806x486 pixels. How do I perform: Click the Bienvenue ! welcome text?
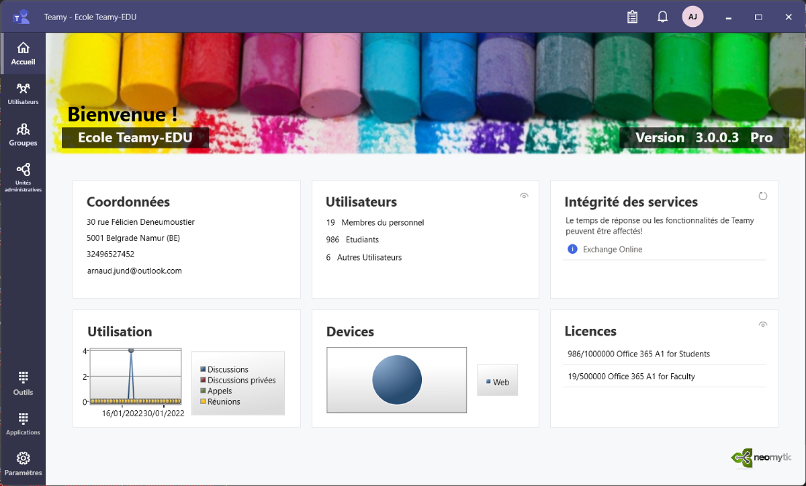(x=123, y=114)
